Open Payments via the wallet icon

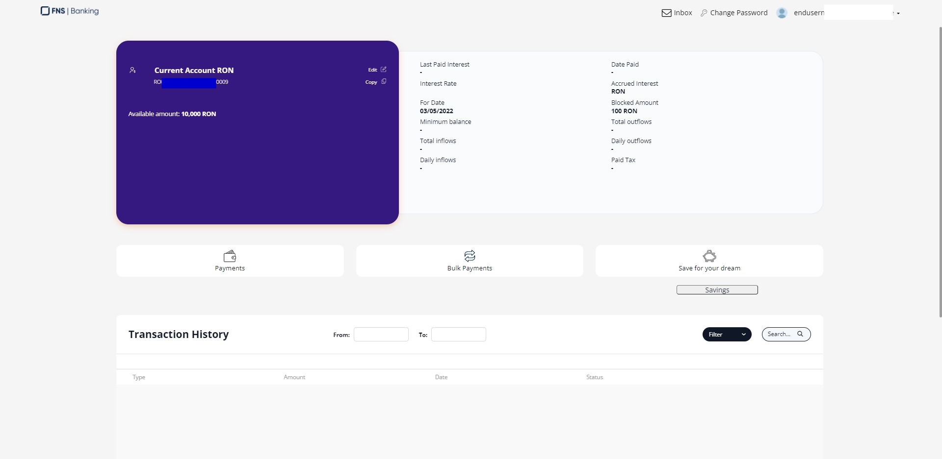[x=230, y=256]
